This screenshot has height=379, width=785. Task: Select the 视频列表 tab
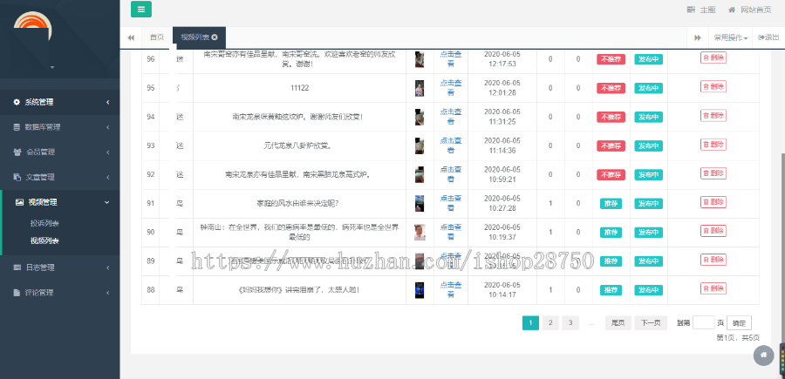coord(195,37)
